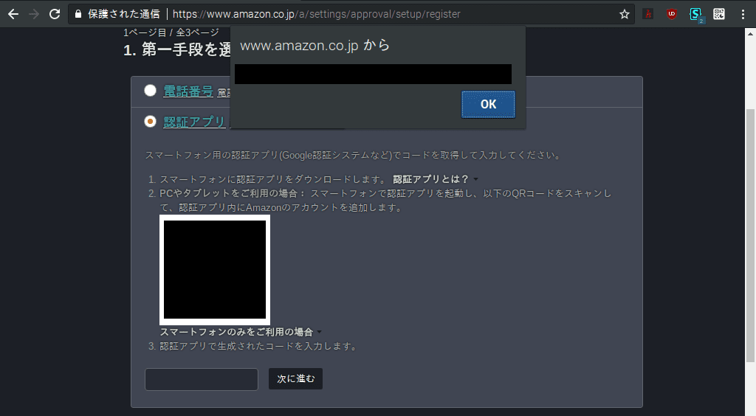
Task: Click the 次に進む button
Action: coord(295,379)
